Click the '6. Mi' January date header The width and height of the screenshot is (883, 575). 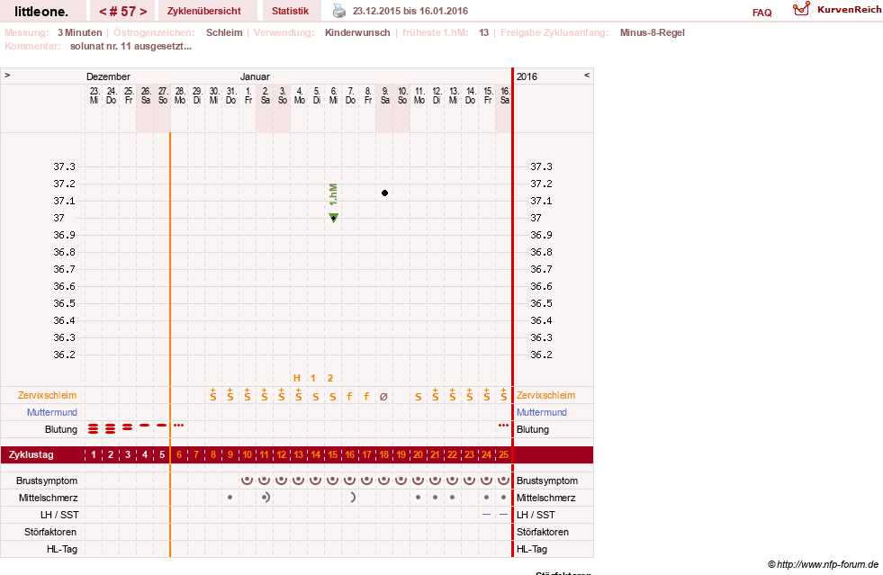point(333,95)
